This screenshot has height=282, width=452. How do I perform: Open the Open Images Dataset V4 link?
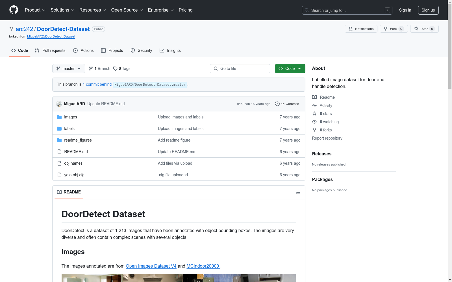point(151,266)
